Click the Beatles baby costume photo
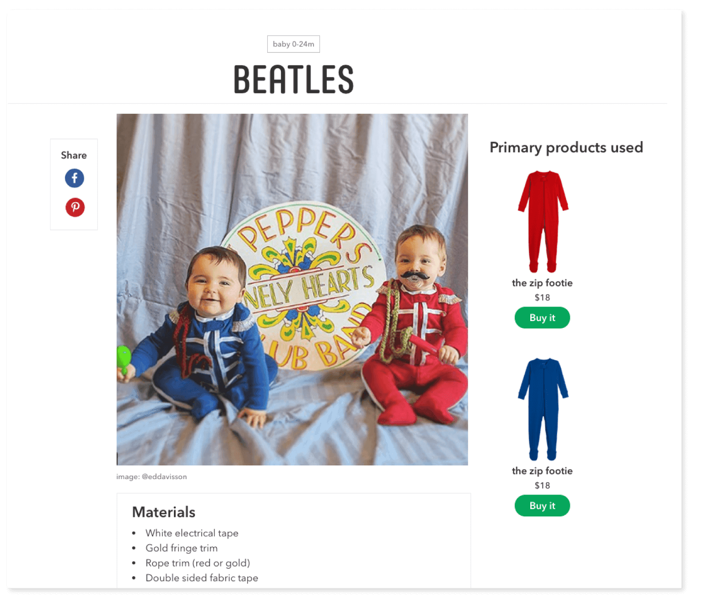The width and height of the screenshot is (701, 608). [x=292, y=290]
